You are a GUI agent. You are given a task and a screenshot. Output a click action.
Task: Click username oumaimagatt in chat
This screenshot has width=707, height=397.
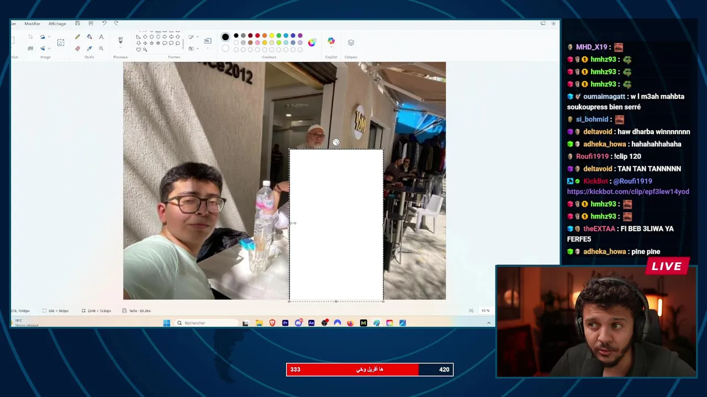click(604, 96)
